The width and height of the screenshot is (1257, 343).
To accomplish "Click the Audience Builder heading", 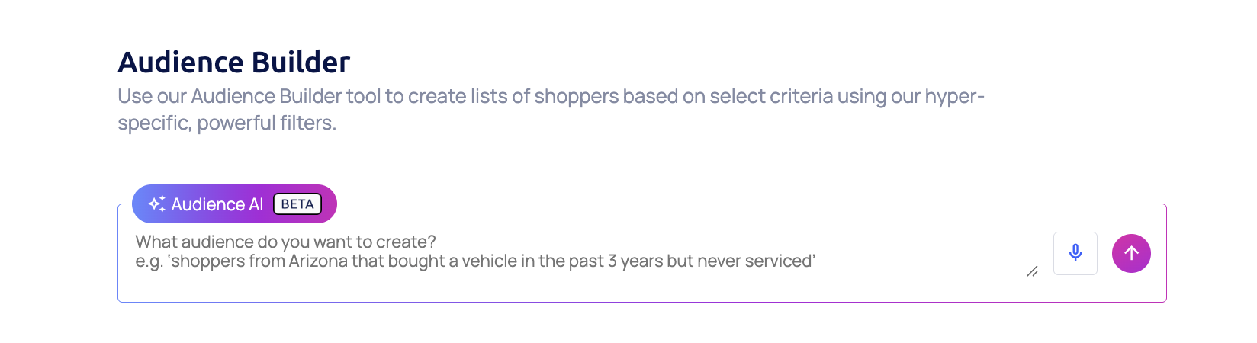I will (233, 63).
